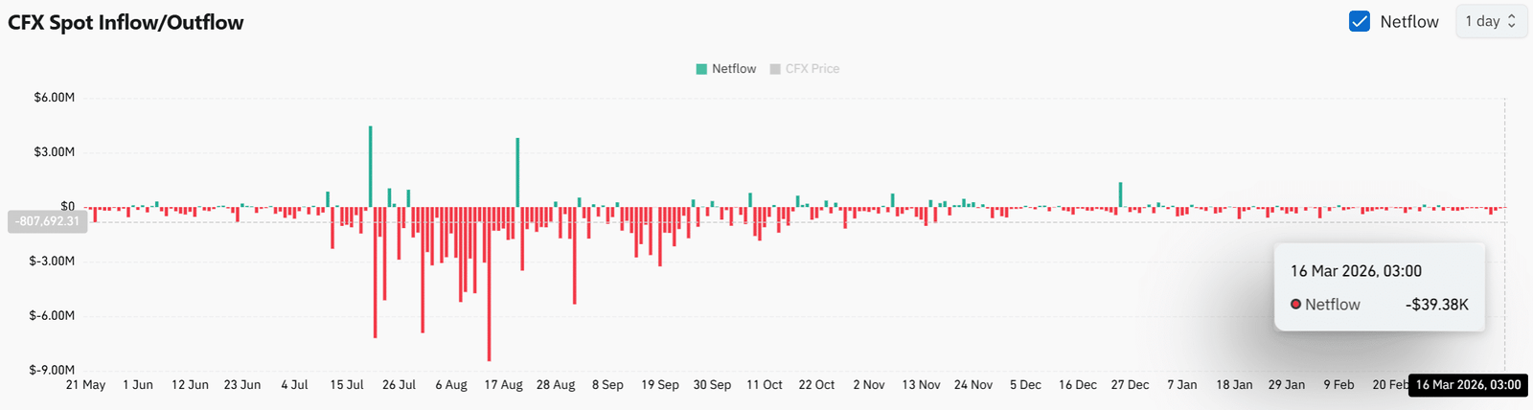This screenshot has height=410, width=1533.
Task: Click the deepest red bar below $-6.00M
Action: tap(490, 287)
